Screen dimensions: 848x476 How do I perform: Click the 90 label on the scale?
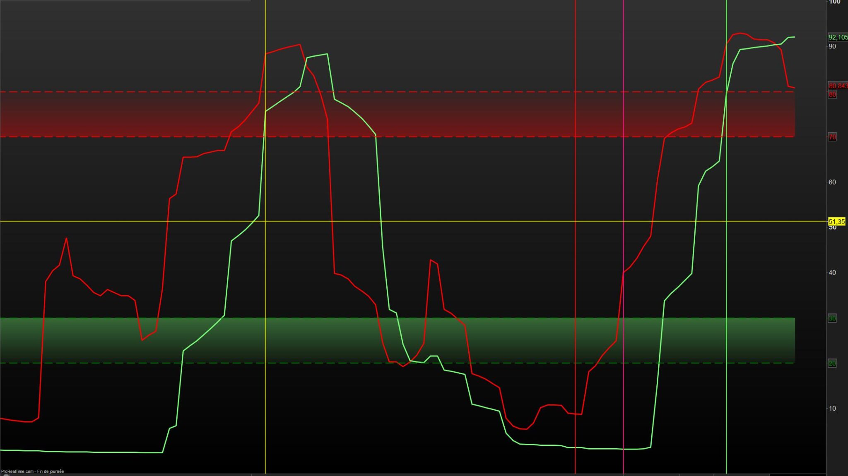(x=832, y=46)
